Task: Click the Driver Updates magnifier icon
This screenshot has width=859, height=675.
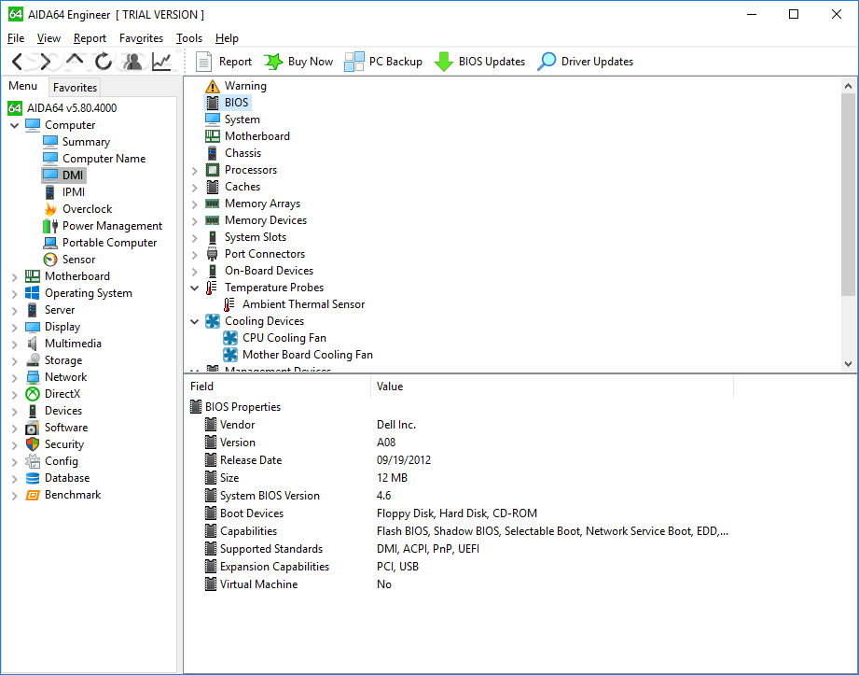Action: coord(547,62)
